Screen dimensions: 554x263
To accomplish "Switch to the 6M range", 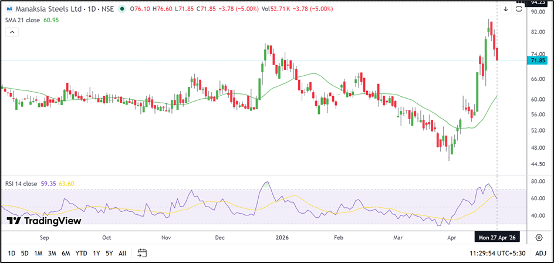I will coord(66,253).
